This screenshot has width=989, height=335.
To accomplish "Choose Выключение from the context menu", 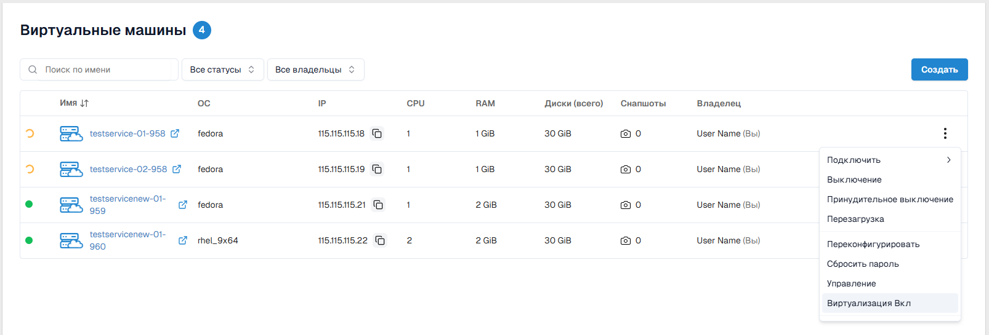I will 854,179.
